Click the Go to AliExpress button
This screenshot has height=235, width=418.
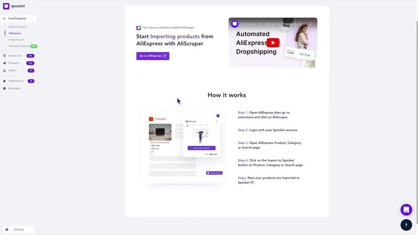click(153, 56)
